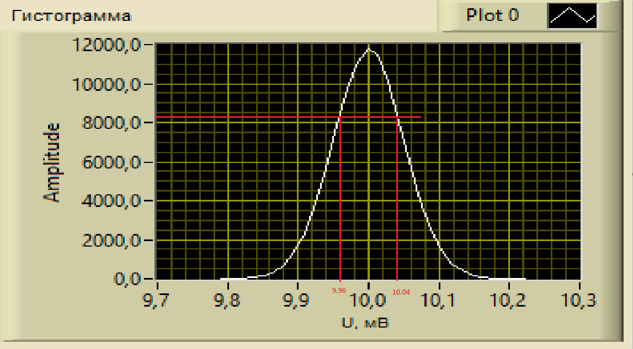Screen dimensions: 633x349
Task: Click the 9,7 X-axis minimum value
Action: pyautogui.click(x=157, y=300)
